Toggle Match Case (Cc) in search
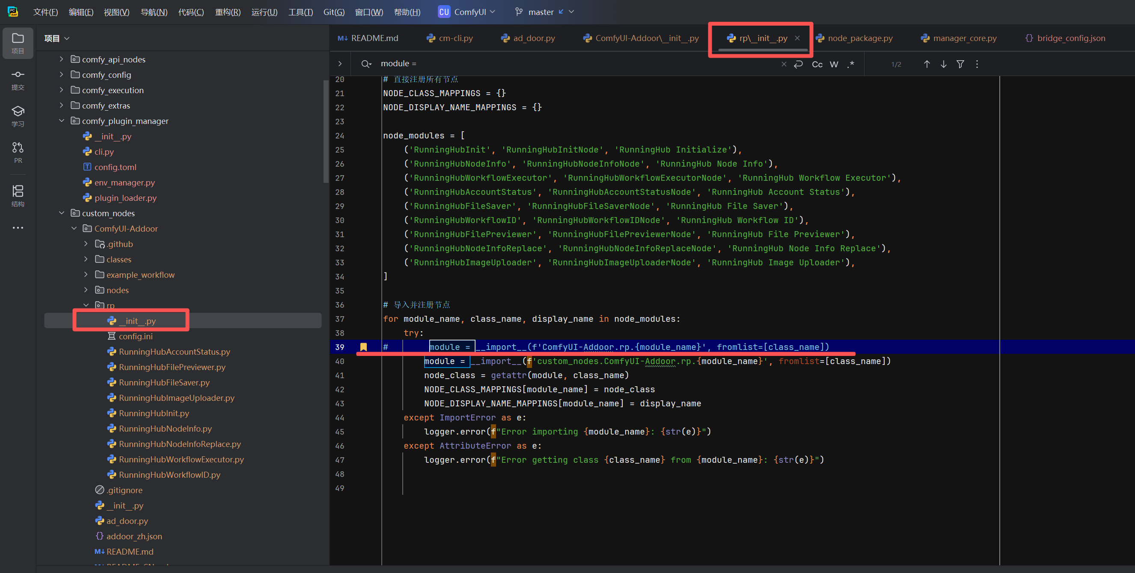This screenshot has width=1135, height=573. 817,64
